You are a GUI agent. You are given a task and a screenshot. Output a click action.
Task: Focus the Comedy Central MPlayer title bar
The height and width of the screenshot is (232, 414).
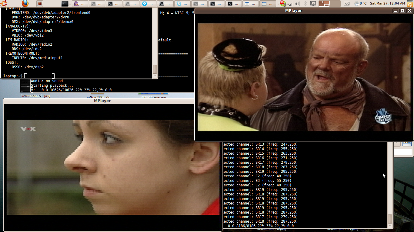[x=293, y=11]
